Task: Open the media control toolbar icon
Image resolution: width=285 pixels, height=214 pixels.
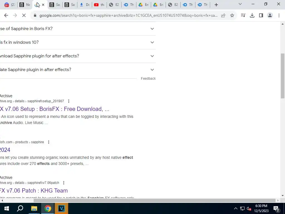Action: 243,16
